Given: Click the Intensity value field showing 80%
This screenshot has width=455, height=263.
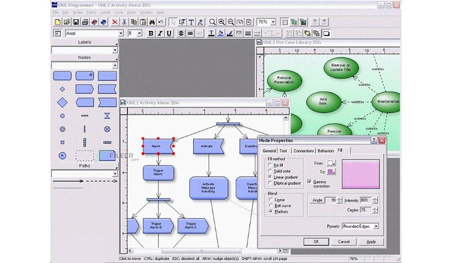Looking at the screenshot, I should 366,200.
